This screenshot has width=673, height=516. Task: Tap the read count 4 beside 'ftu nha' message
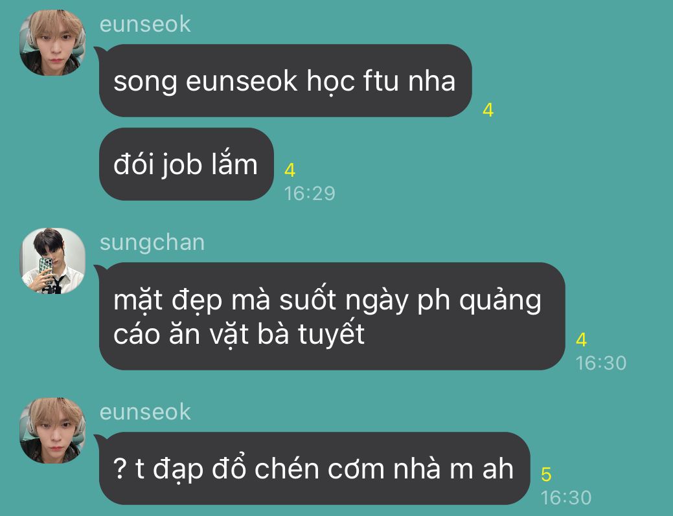(x=488, y=110)
